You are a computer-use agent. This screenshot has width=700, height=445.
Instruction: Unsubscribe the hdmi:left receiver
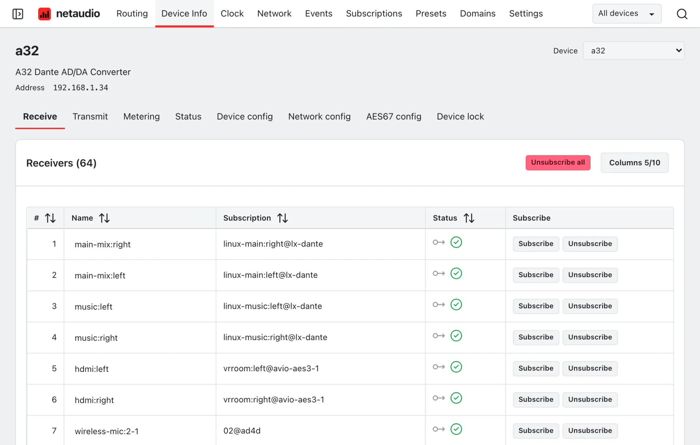click(x=590, y=368)
